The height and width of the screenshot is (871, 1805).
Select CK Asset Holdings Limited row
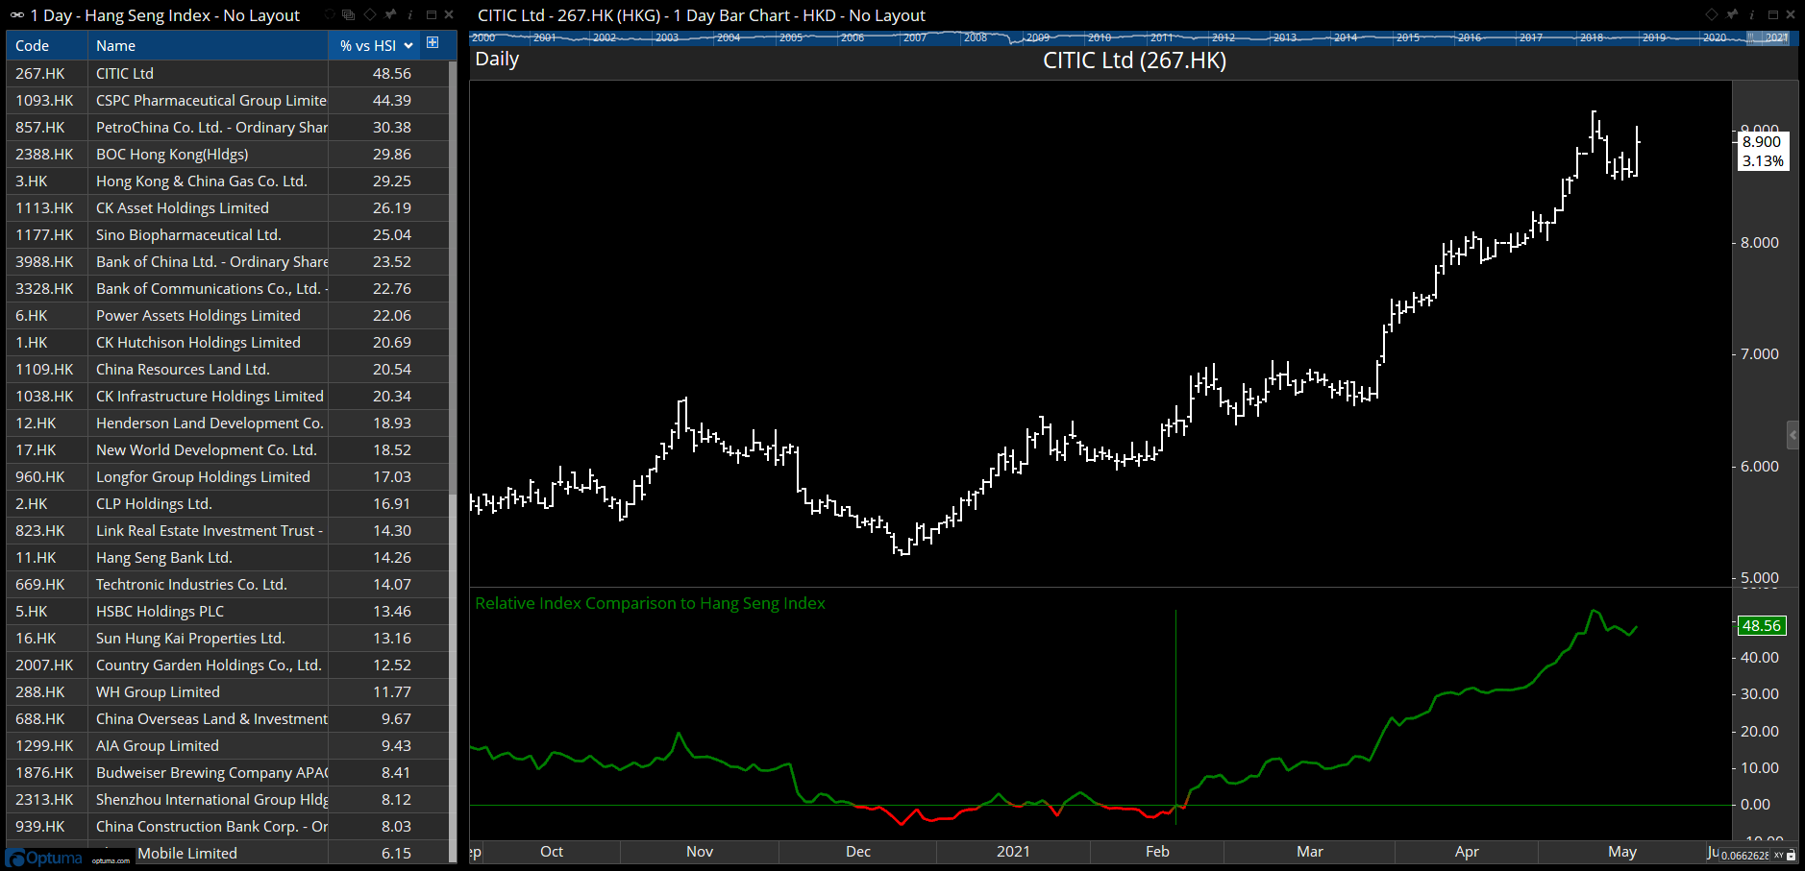[x=228, y=207]
